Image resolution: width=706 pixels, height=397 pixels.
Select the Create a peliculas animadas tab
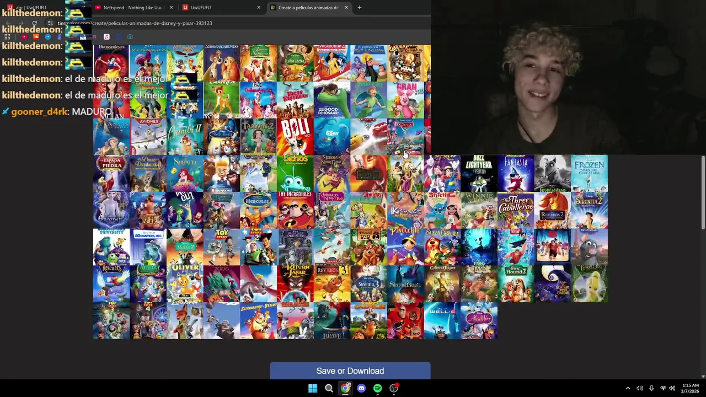coord(309,8)
